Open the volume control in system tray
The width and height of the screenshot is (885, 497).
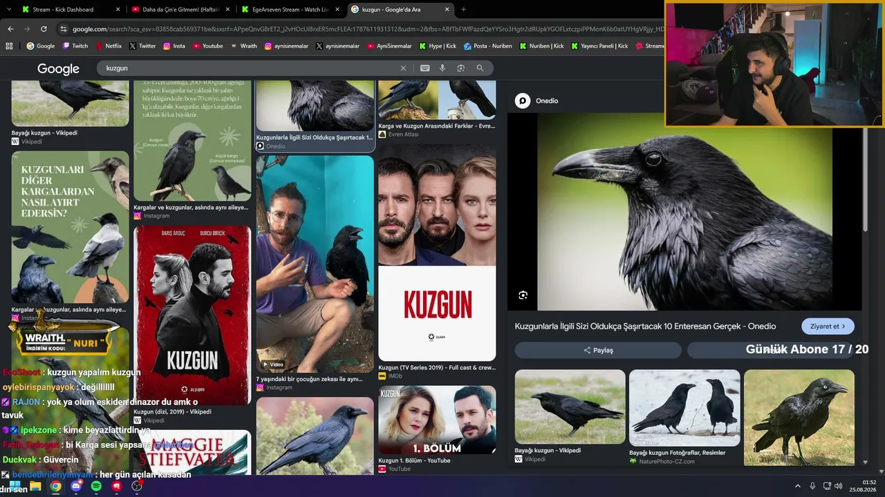(839, 486)
